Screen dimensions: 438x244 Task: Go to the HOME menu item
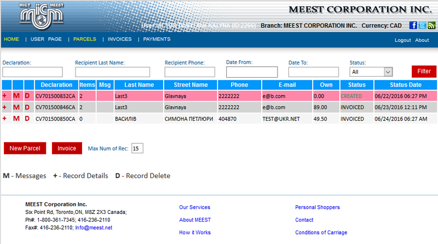tap(11, 39)
